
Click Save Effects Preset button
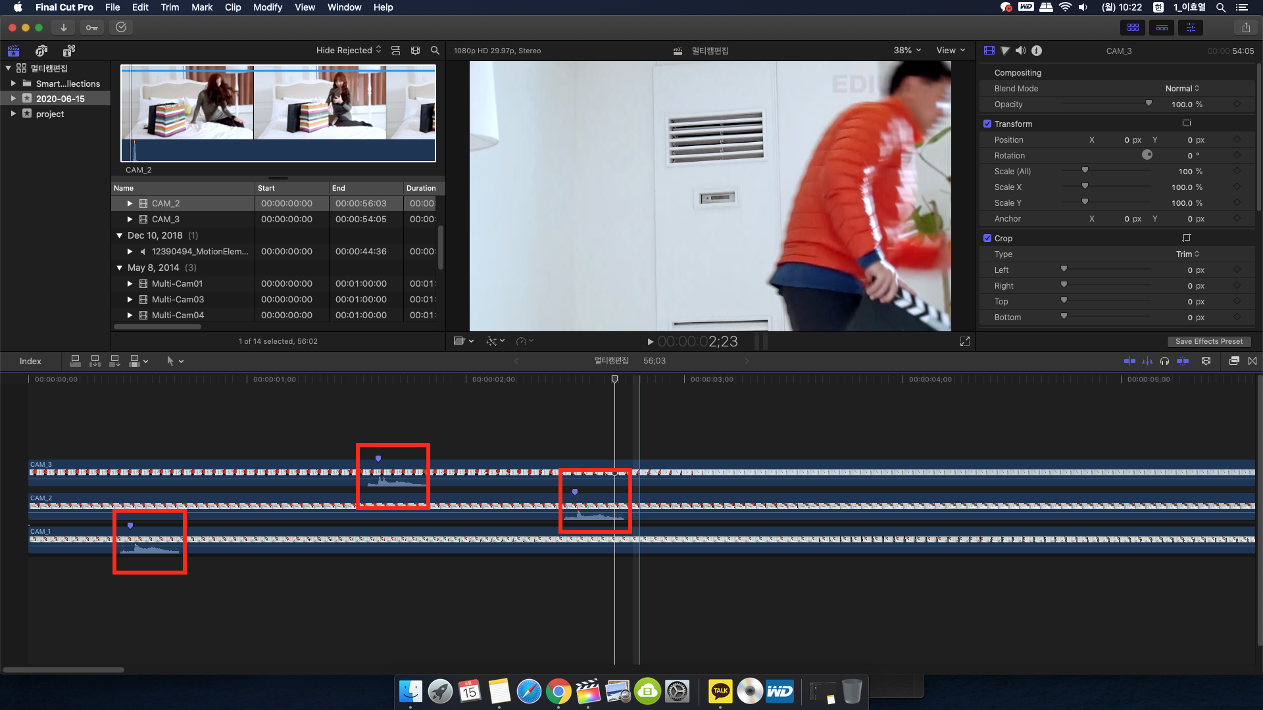(1208, 341)
